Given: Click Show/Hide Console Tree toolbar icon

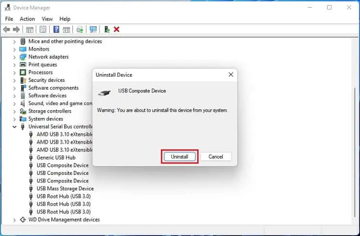Looking at the screenshot, I should pyautogui.click(x=29, y=29).
